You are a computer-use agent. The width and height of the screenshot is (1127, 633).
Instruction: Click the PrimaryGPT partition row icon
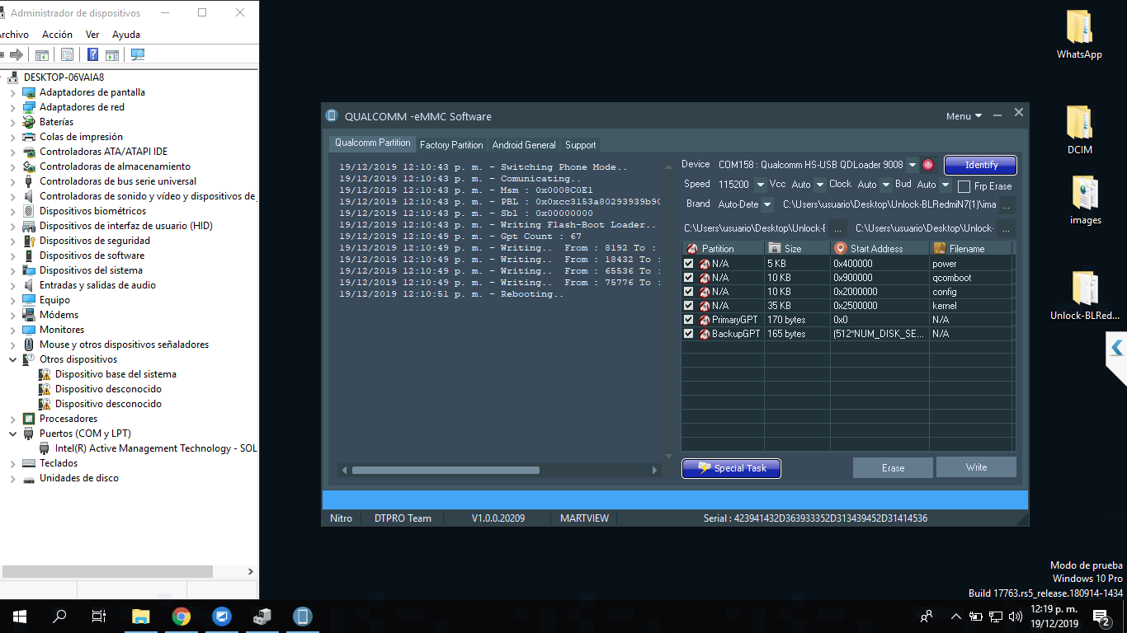pos(705,320)
